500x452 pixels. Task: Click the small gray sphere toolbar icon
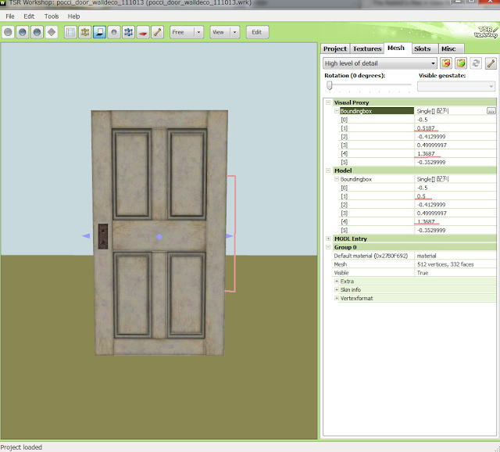pos(114,32)
